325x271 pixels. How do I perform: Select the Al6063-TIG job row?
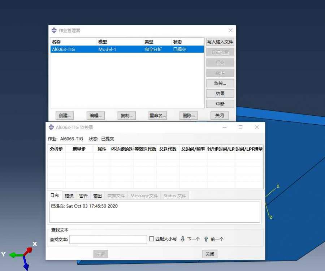click(127, 50)
